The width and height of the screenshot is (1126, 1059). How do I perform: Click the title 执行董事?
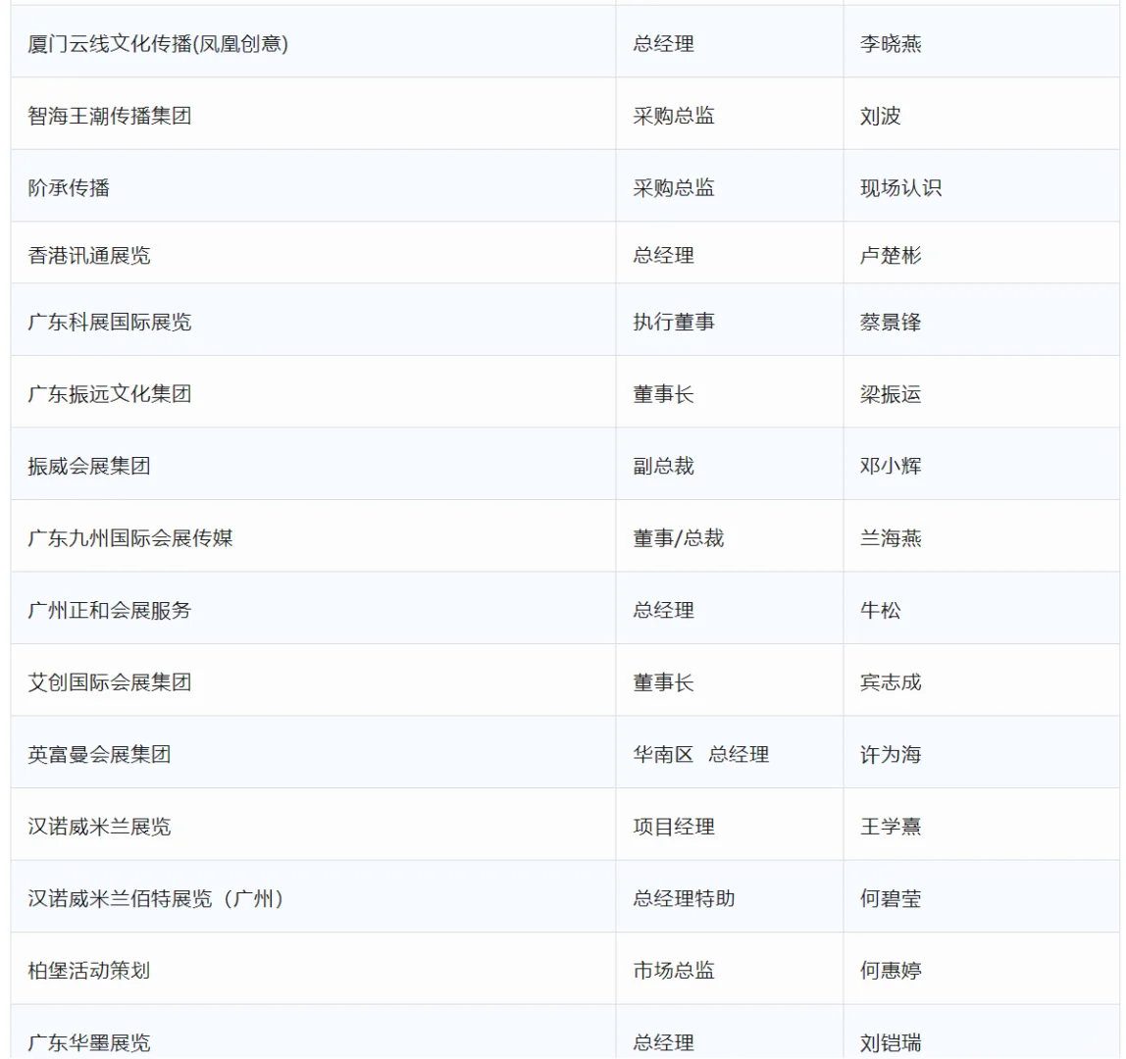click(674, 322)
